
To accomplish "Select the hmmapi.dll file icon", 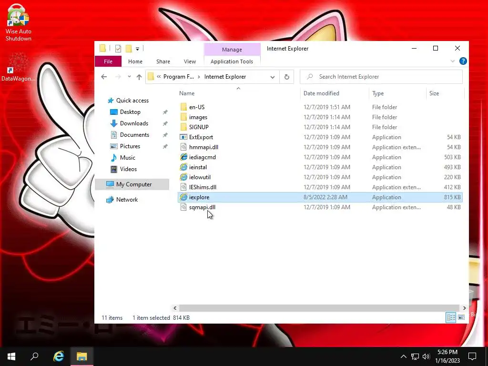I will click(183, 147).
